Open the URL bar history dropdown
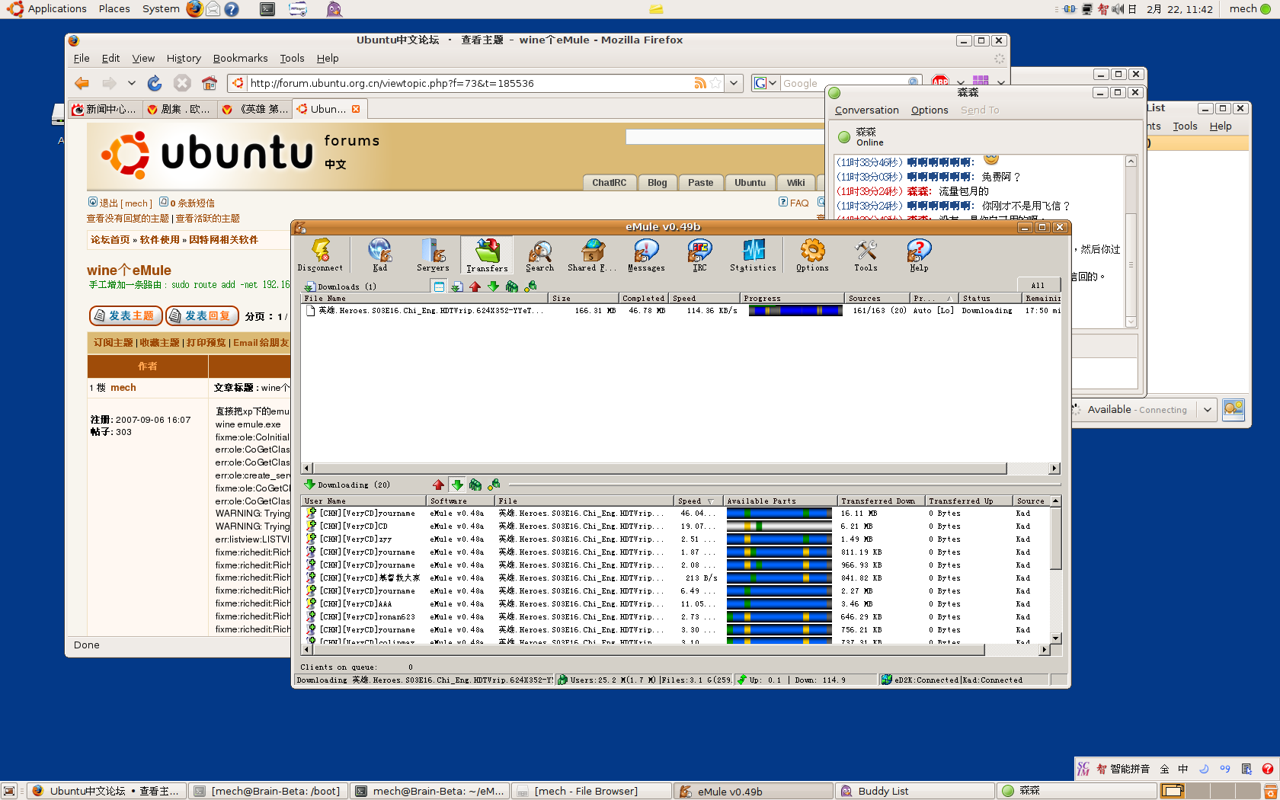Image resolution: width=1280 pixels, height=800 pixels. tap(734, 83)
